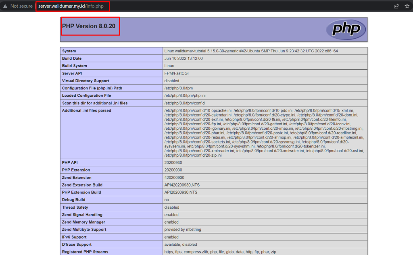Screen dimensions: 413x255
Task: Click the 'Server API' label
Action: click(72, 73)
